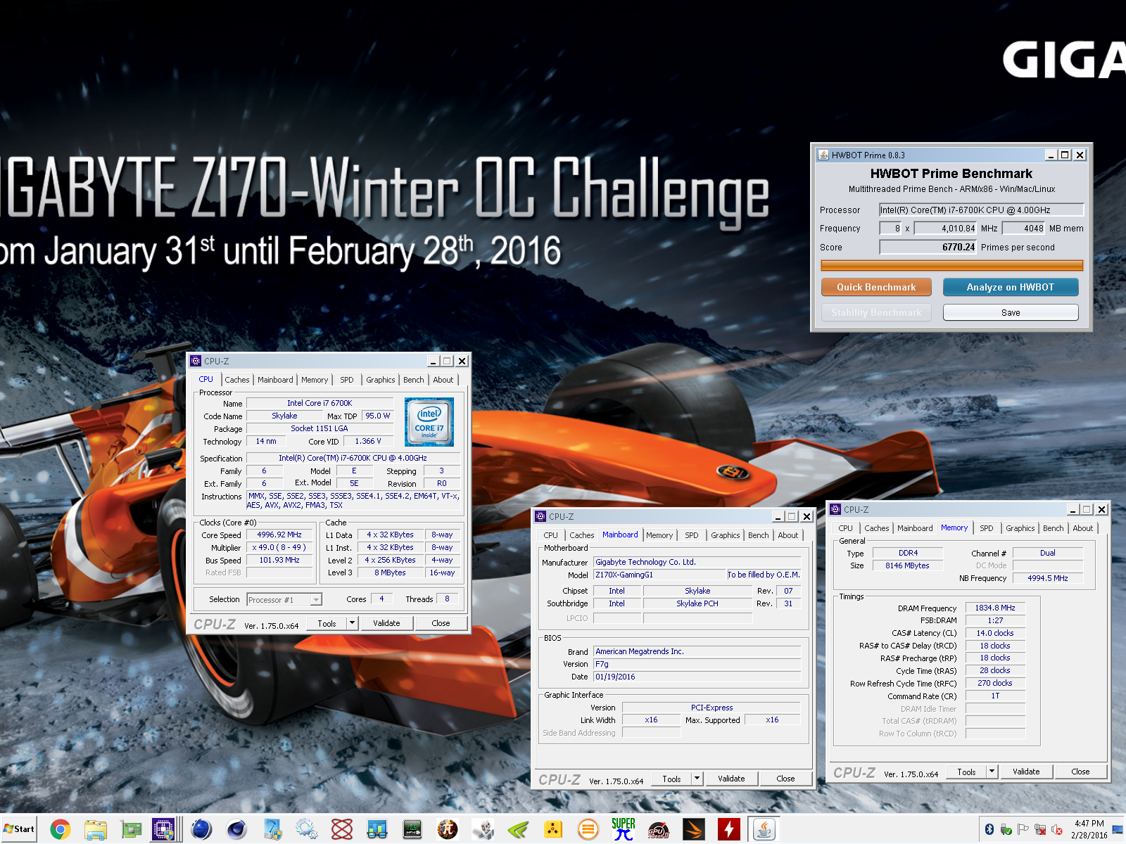Launch the dark blue Cinebench sphere icon
The height and width of the screenshot is (844, 1126).
pyautogui.click(x=236, y=830)
